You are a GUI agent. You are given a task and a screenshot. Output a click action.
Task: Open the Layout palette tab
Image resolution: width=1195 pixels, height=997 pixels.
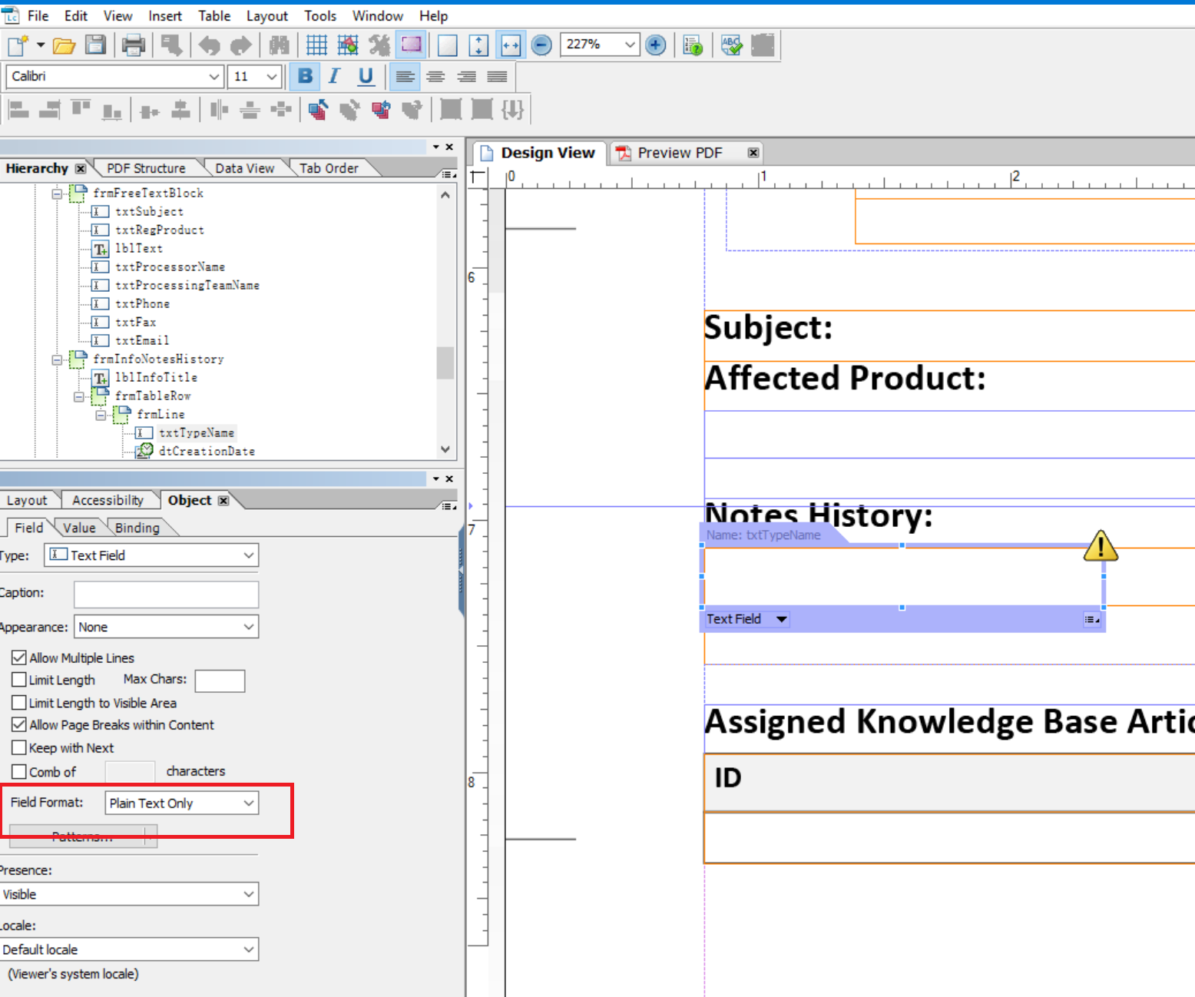tap(27, 500)
